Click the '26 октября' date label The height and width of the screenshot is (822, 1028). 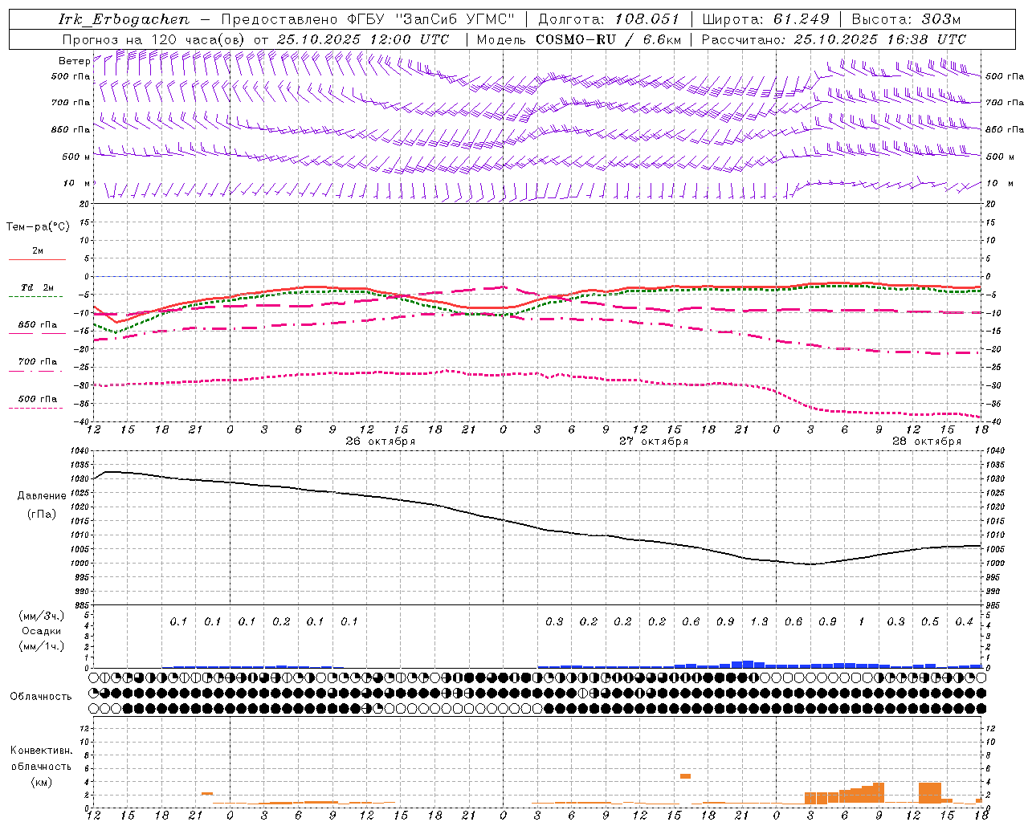click(x=380, y=442)
